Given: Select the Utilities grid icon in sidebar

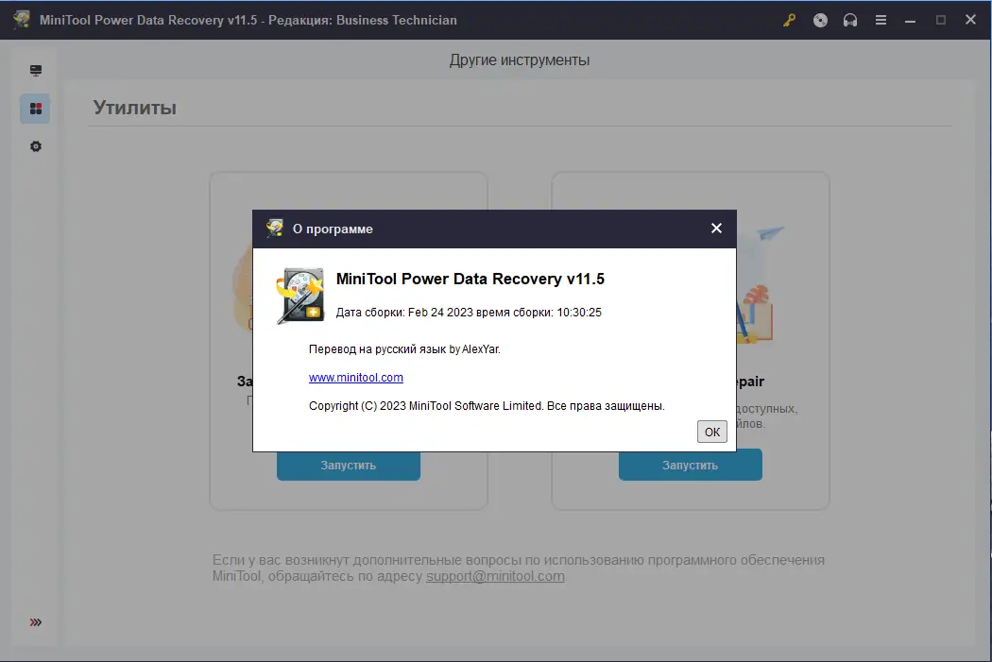Looking at the screenshot, I should click(35, 108).
